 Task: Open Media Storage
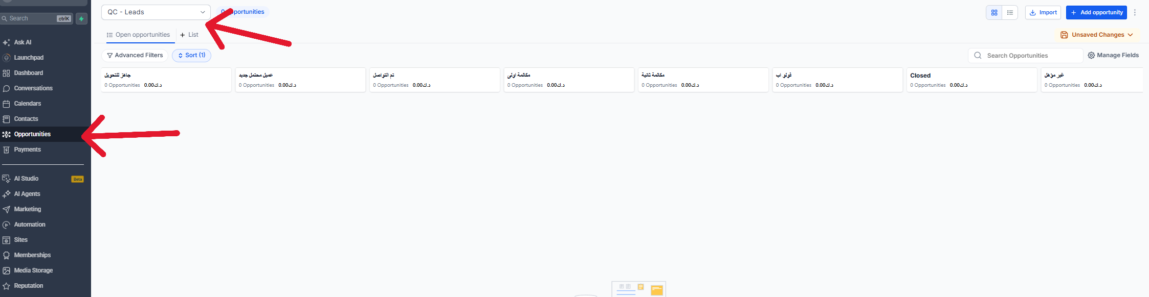coord(33,270)
